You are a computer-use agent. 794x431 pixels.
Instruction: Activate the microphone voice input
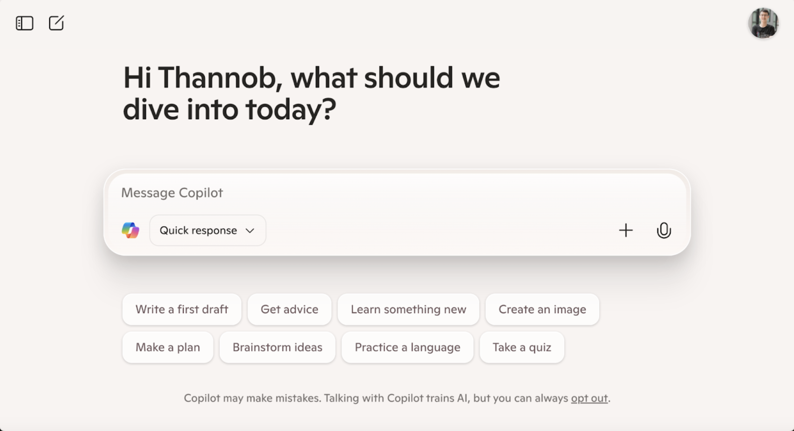(664, 230)
